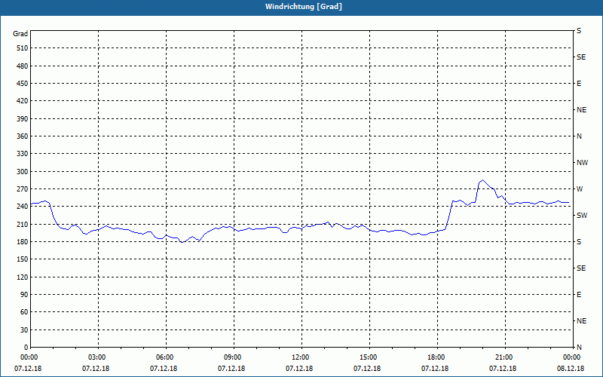
Task: Select the 07.12.18 date under 21:00
Action: [x=503, y=369]
